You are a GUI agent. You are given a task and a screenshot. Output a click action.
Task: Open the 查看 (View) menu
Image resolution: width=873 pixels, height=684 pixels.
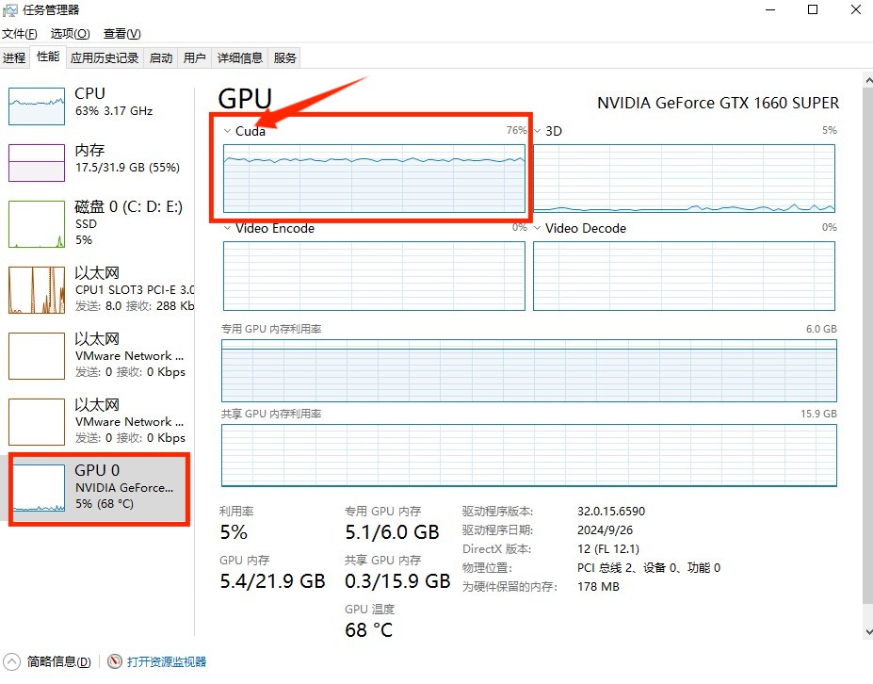pos(121,33)
